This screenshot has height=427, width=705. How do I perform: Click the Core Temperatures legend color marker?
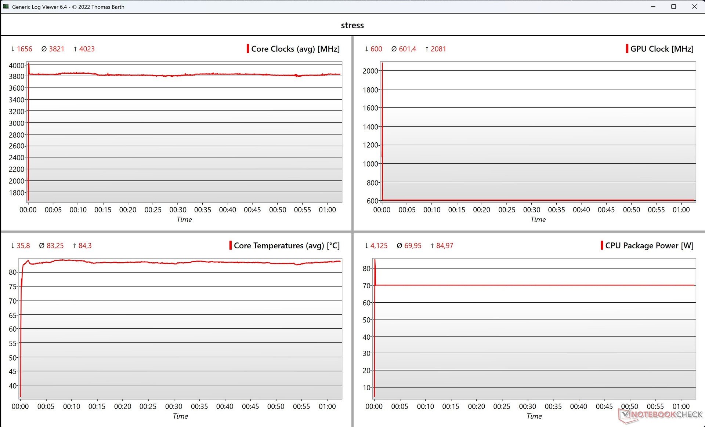click(x=231, y=245)
